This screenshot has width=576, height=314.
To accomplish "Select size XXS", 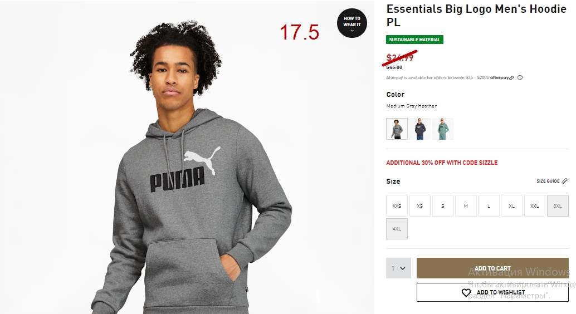I will (397, 205).
